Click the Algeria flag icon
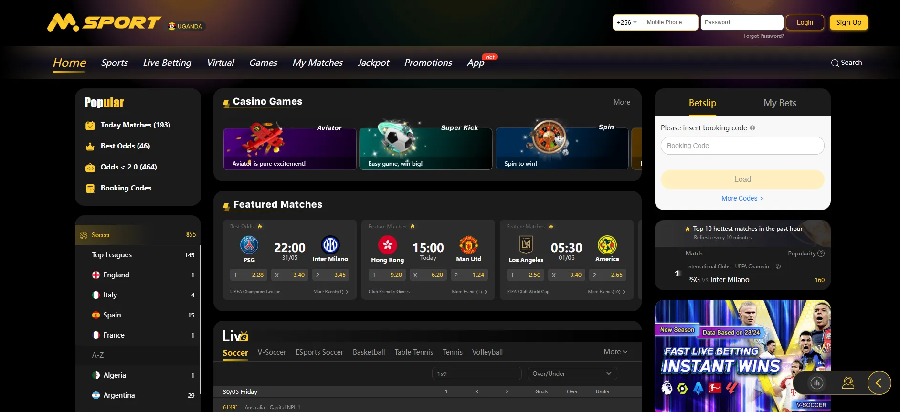 point(96,375)
